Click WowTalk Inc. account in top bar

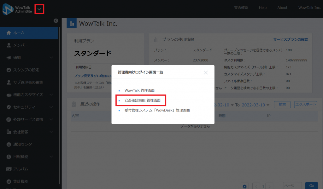point(309,8)
